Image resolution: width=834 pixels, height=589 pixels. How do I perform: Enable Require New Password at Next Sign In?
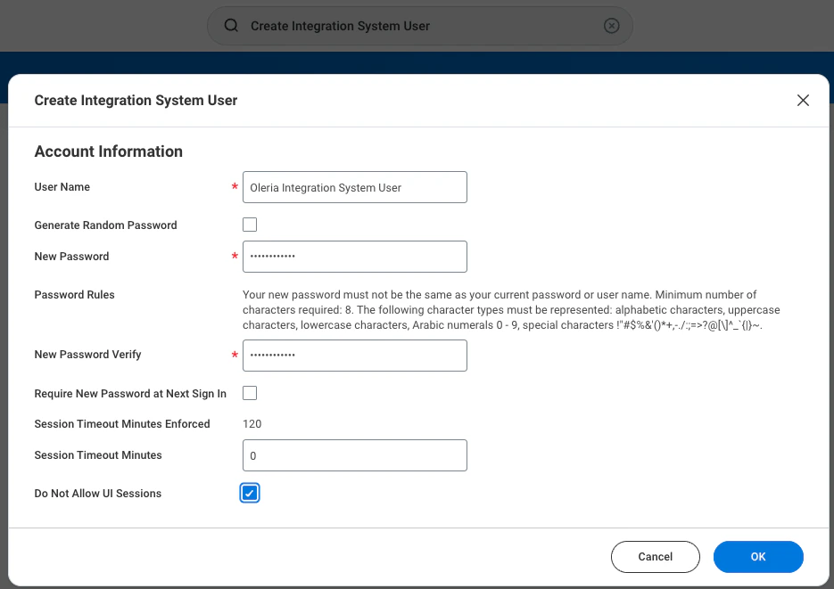[250, 393]
